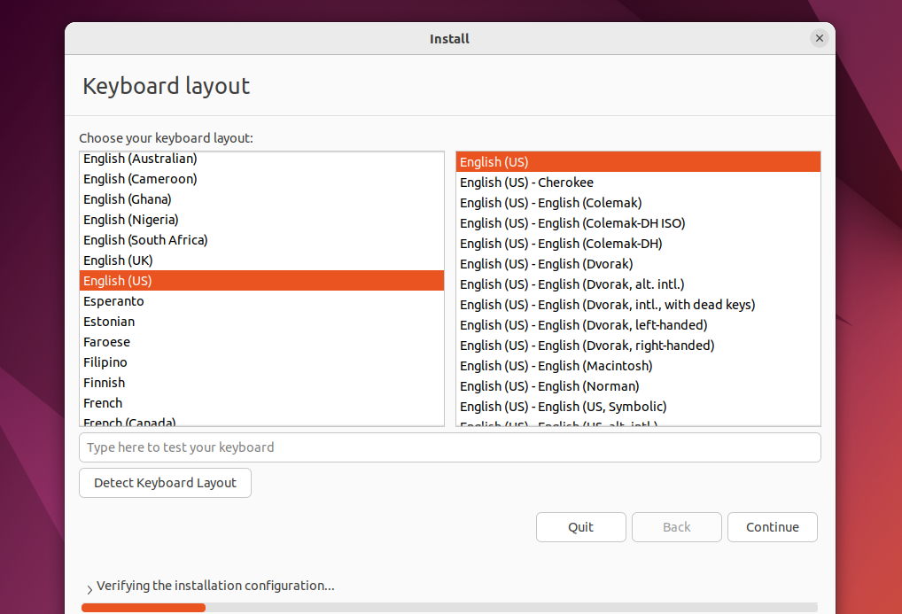Select English (Nigeria) layout
The image size is (902, 614).
pyautogui.click(x=261, y=220)
